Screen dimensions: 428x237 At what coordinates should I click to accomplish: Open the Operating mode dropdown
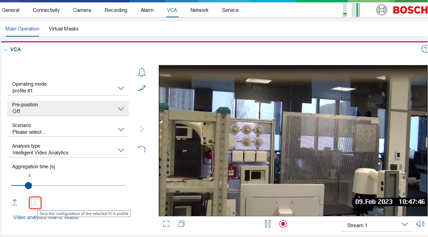tap(121, 88)
